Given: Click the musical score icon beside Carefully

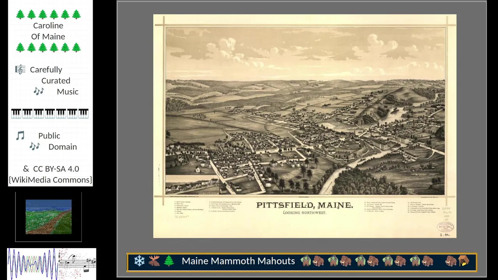Looking at the screenshot, I should 20,70.
